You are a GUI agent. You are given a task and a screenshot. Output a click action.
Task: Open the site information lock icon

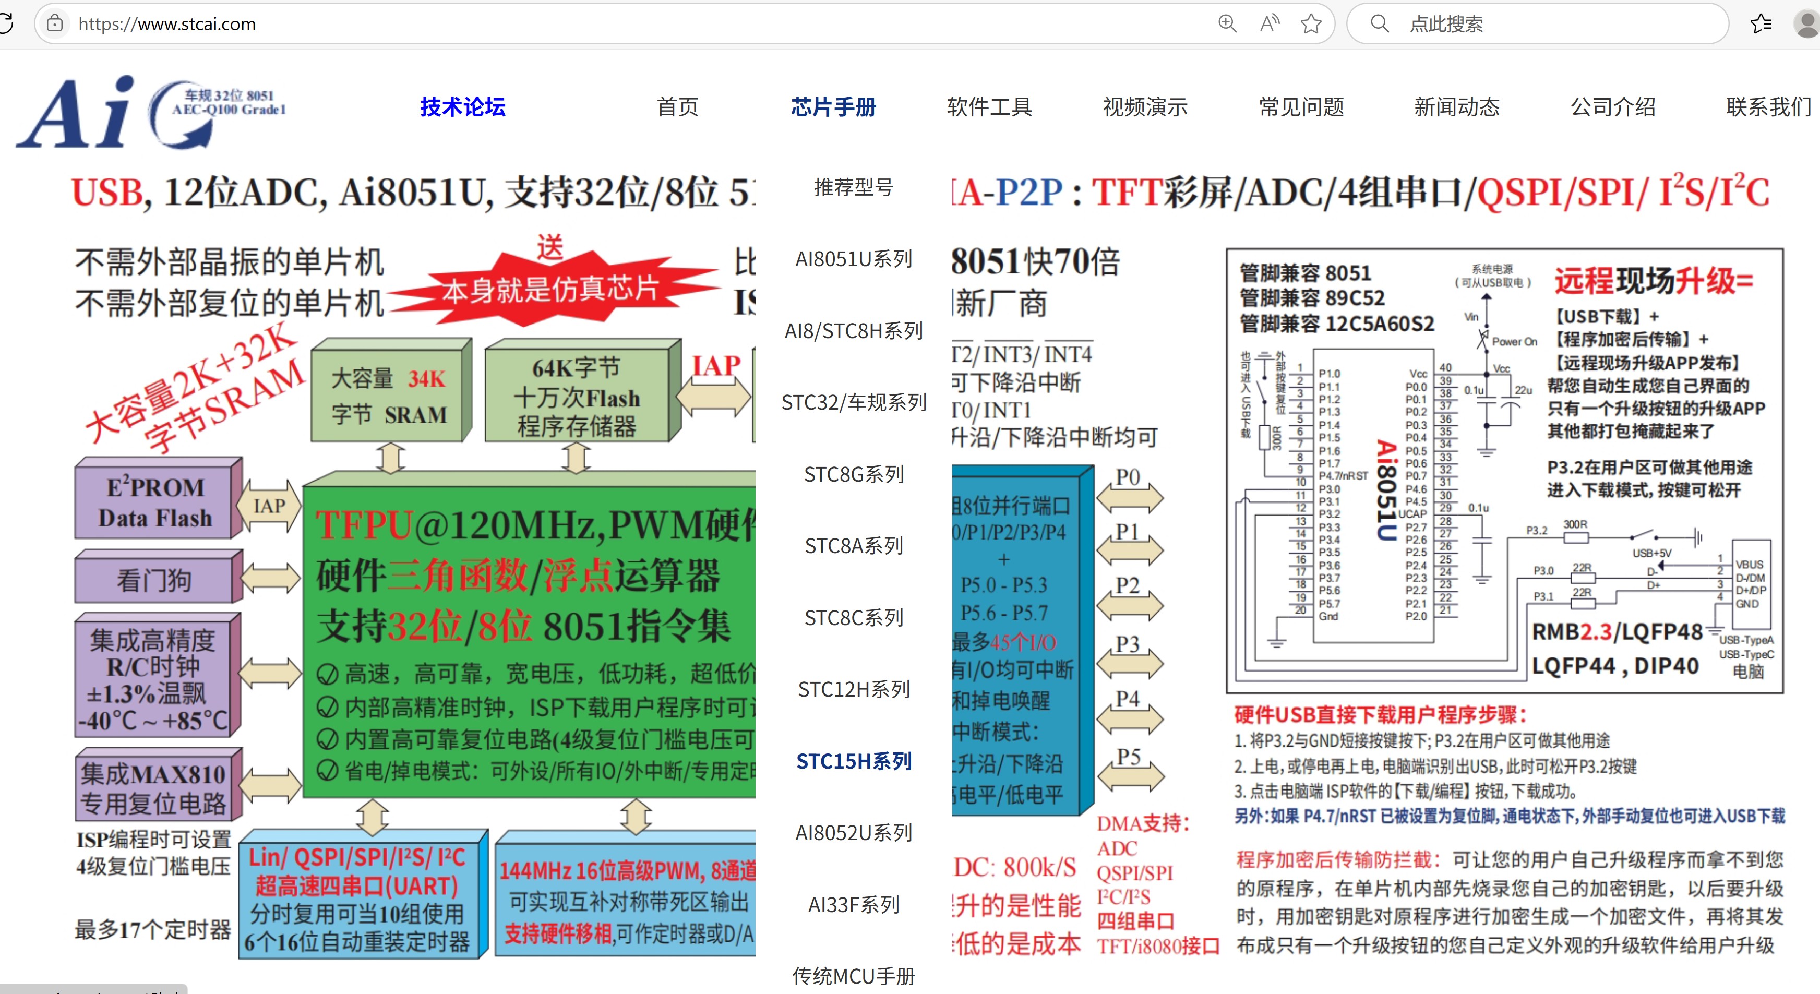coord(54,23)
